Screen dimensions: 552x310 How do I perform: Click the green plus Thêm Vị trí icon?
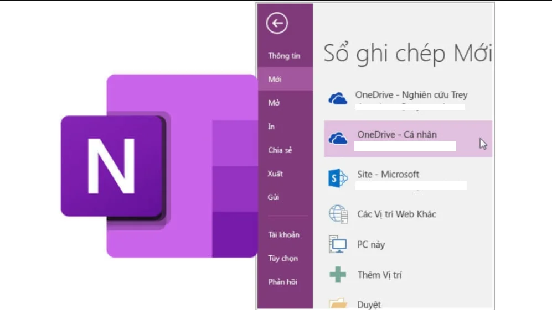pos(338,275)
